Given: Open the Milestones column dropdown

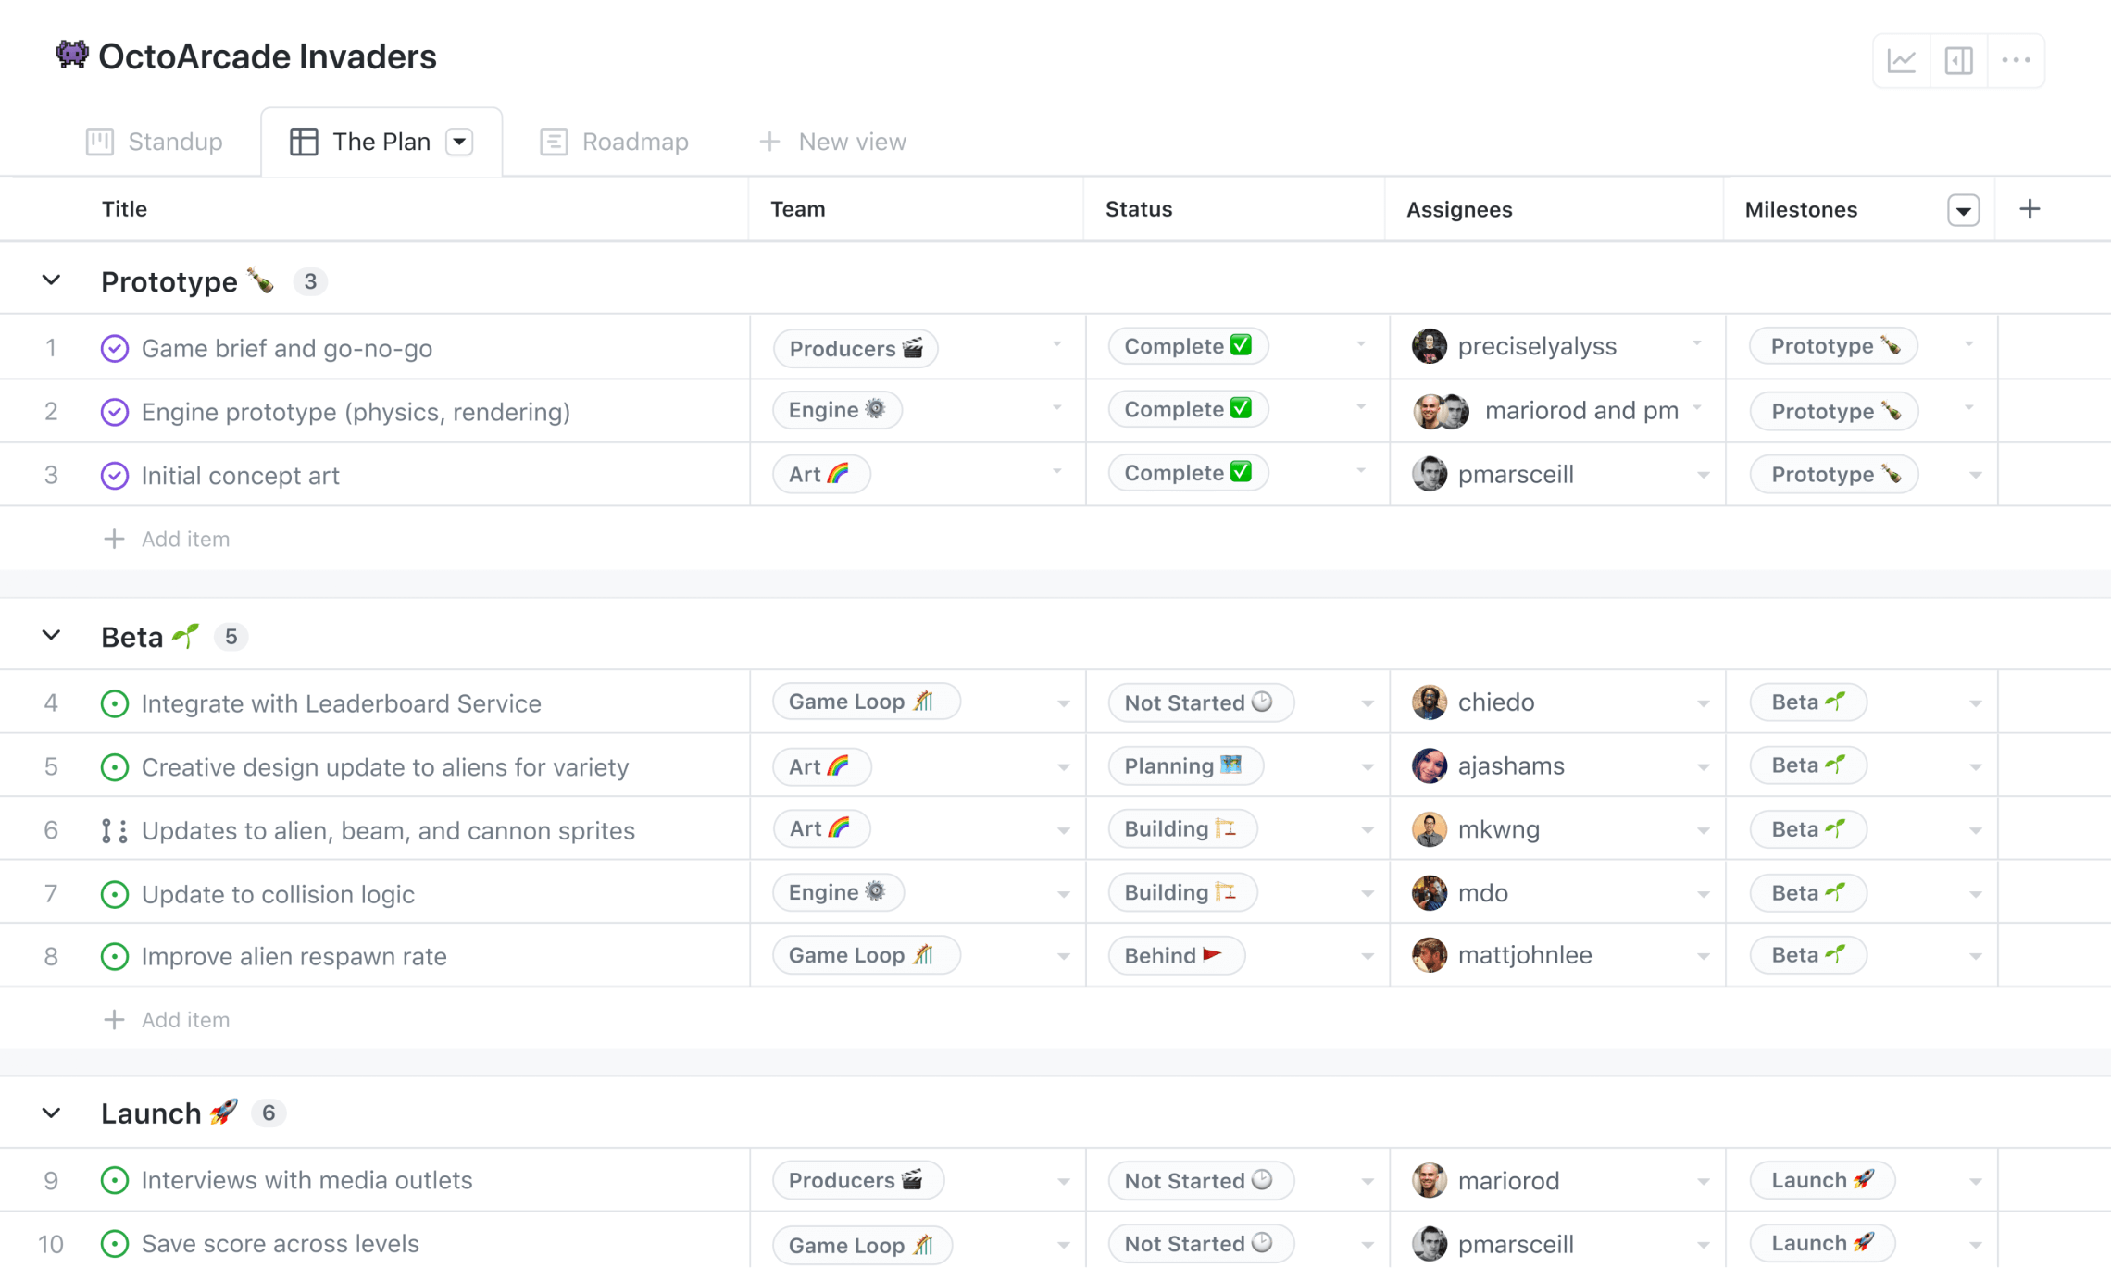Looking at the screenshot, I should (1962, 208).
